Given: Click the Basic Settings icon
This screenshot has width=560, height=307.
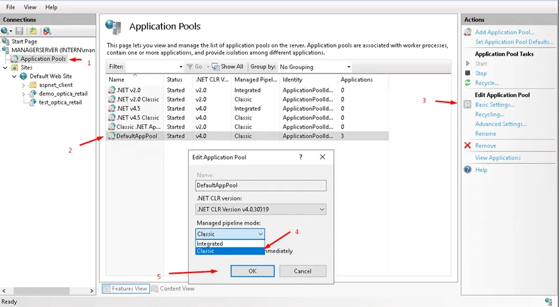Looking at the screenshot, I should tap(467, 104).
